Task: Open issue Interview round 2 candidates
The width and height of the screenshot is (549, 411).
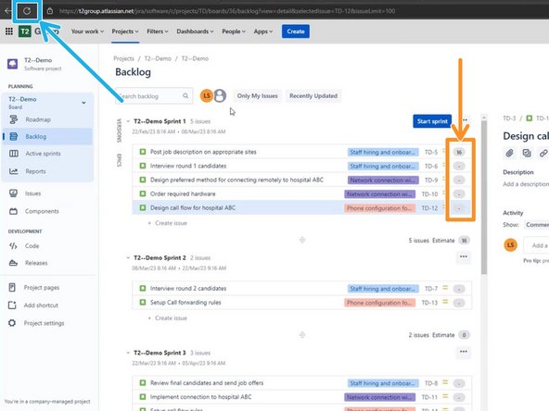Action: click(x=188, y=288)
